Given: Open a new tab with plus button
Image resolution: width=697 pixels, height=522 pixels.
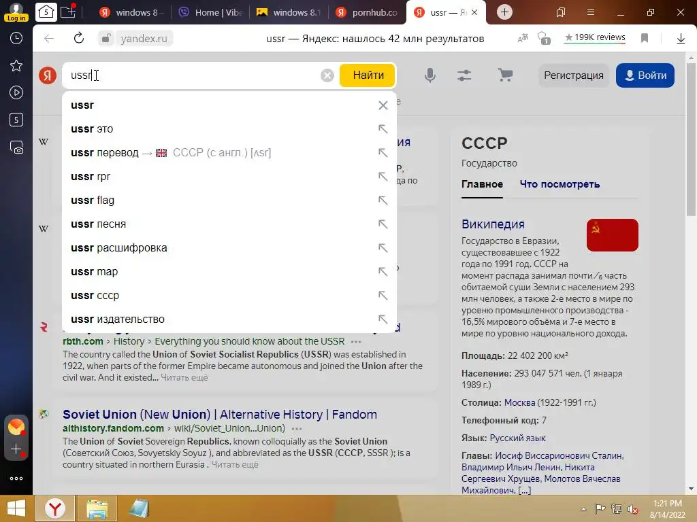Looking at the screenshot, I should (x=504, y=12).
